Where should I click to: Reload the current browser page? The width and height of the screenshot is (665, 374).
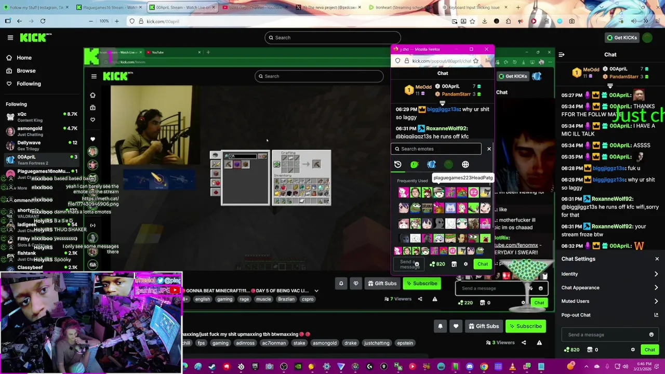click(43, 21)
